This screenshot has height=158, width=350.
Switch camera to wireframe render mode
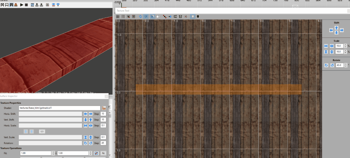pyautogui.click(x=2, y=5)
